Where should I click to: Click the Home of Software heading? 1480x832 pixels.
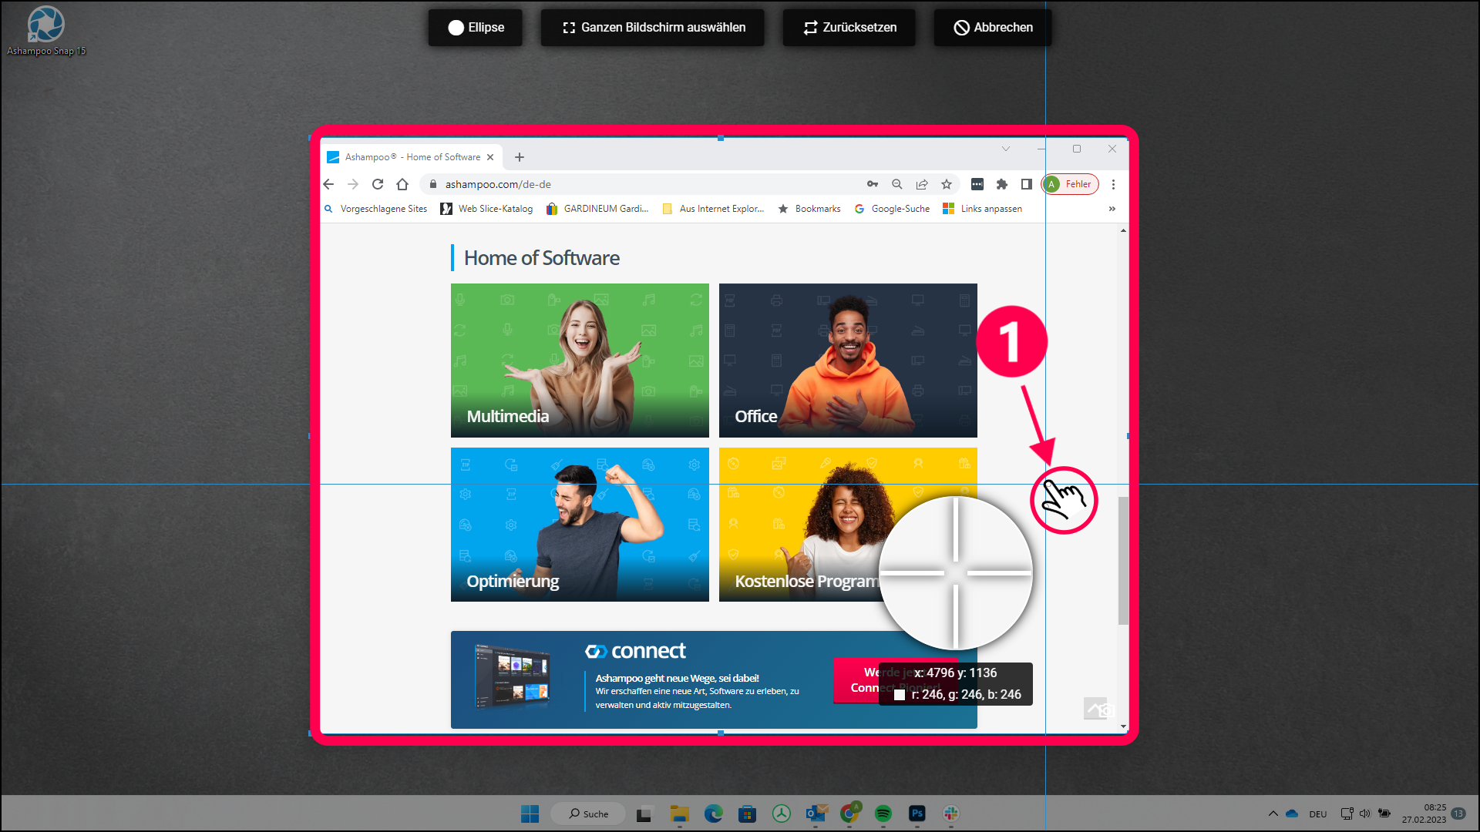[x=542, y=258]
